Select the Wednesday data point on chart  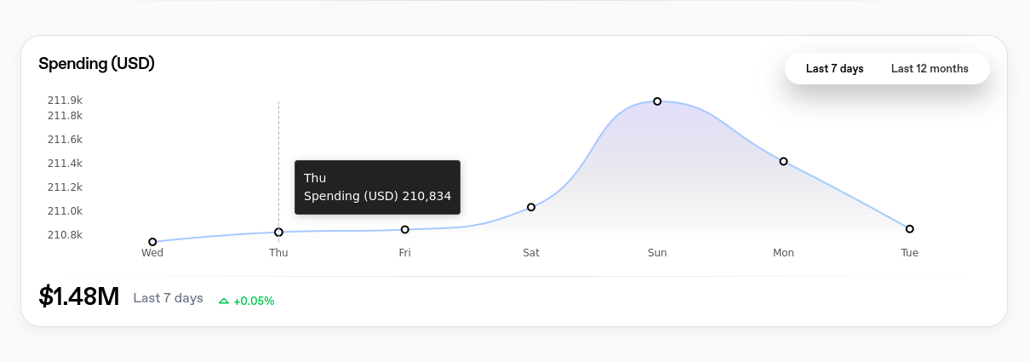pyautogui.click(x=152, y=242)
